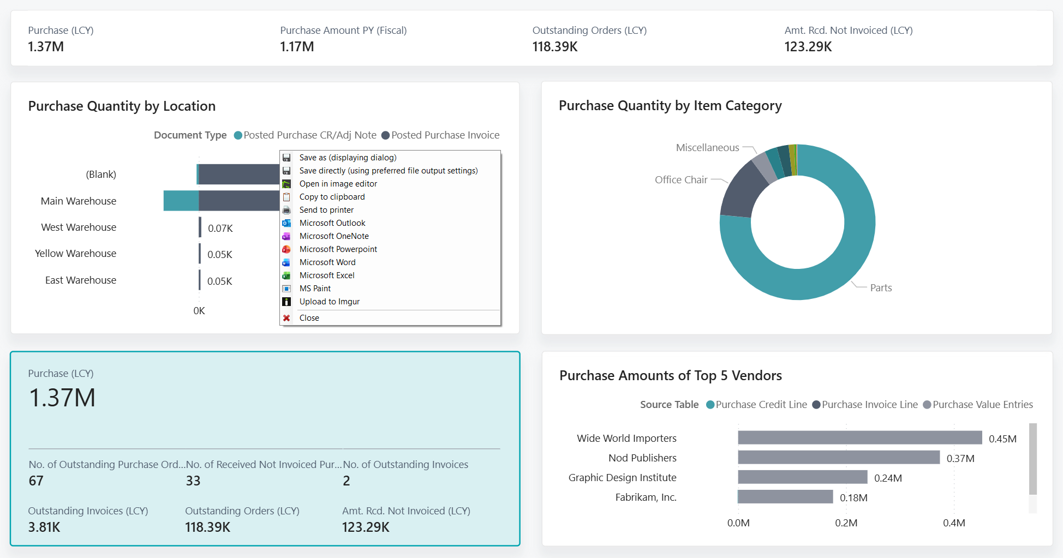The width and height of the screenshot is (1063, 558).
Task: Click the Microsoft Outlook icon
Action: pos(286,223)
